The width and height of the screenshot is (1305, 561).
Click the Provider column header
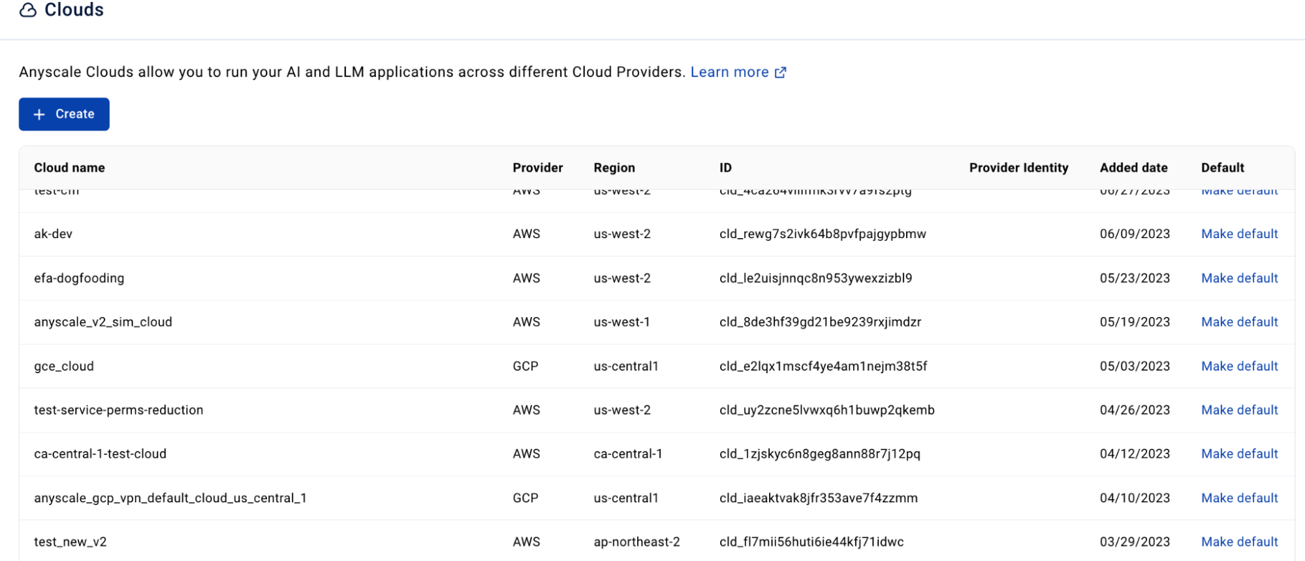point(537,168)
